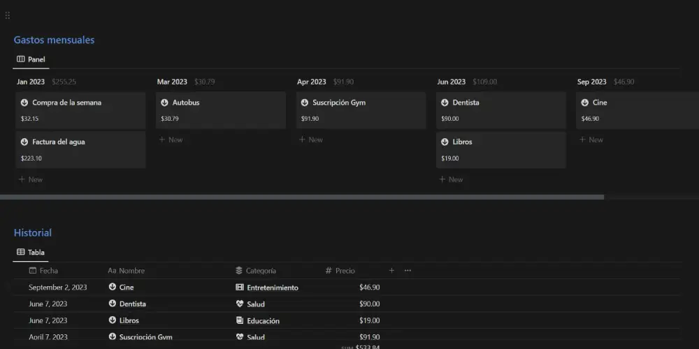Image resolution: width=699 pixels, height=349 pixels.
Task: Add a New card under Jan 2023
Action: (x=31, y=179)
